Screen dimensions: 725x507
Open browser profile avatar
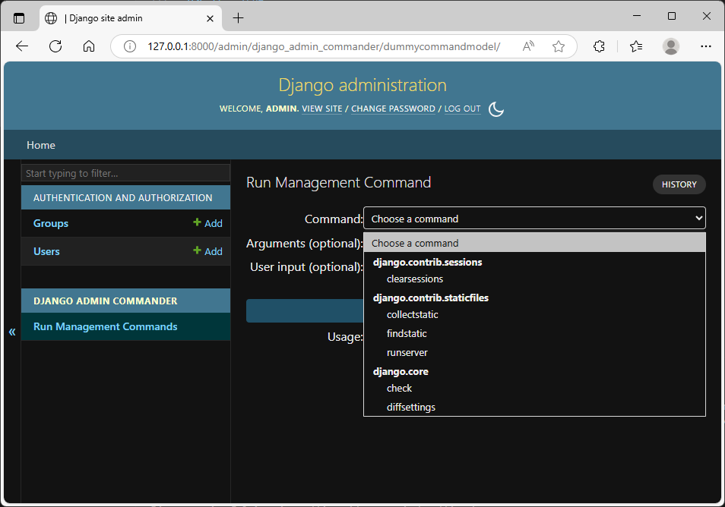[670, 46]
